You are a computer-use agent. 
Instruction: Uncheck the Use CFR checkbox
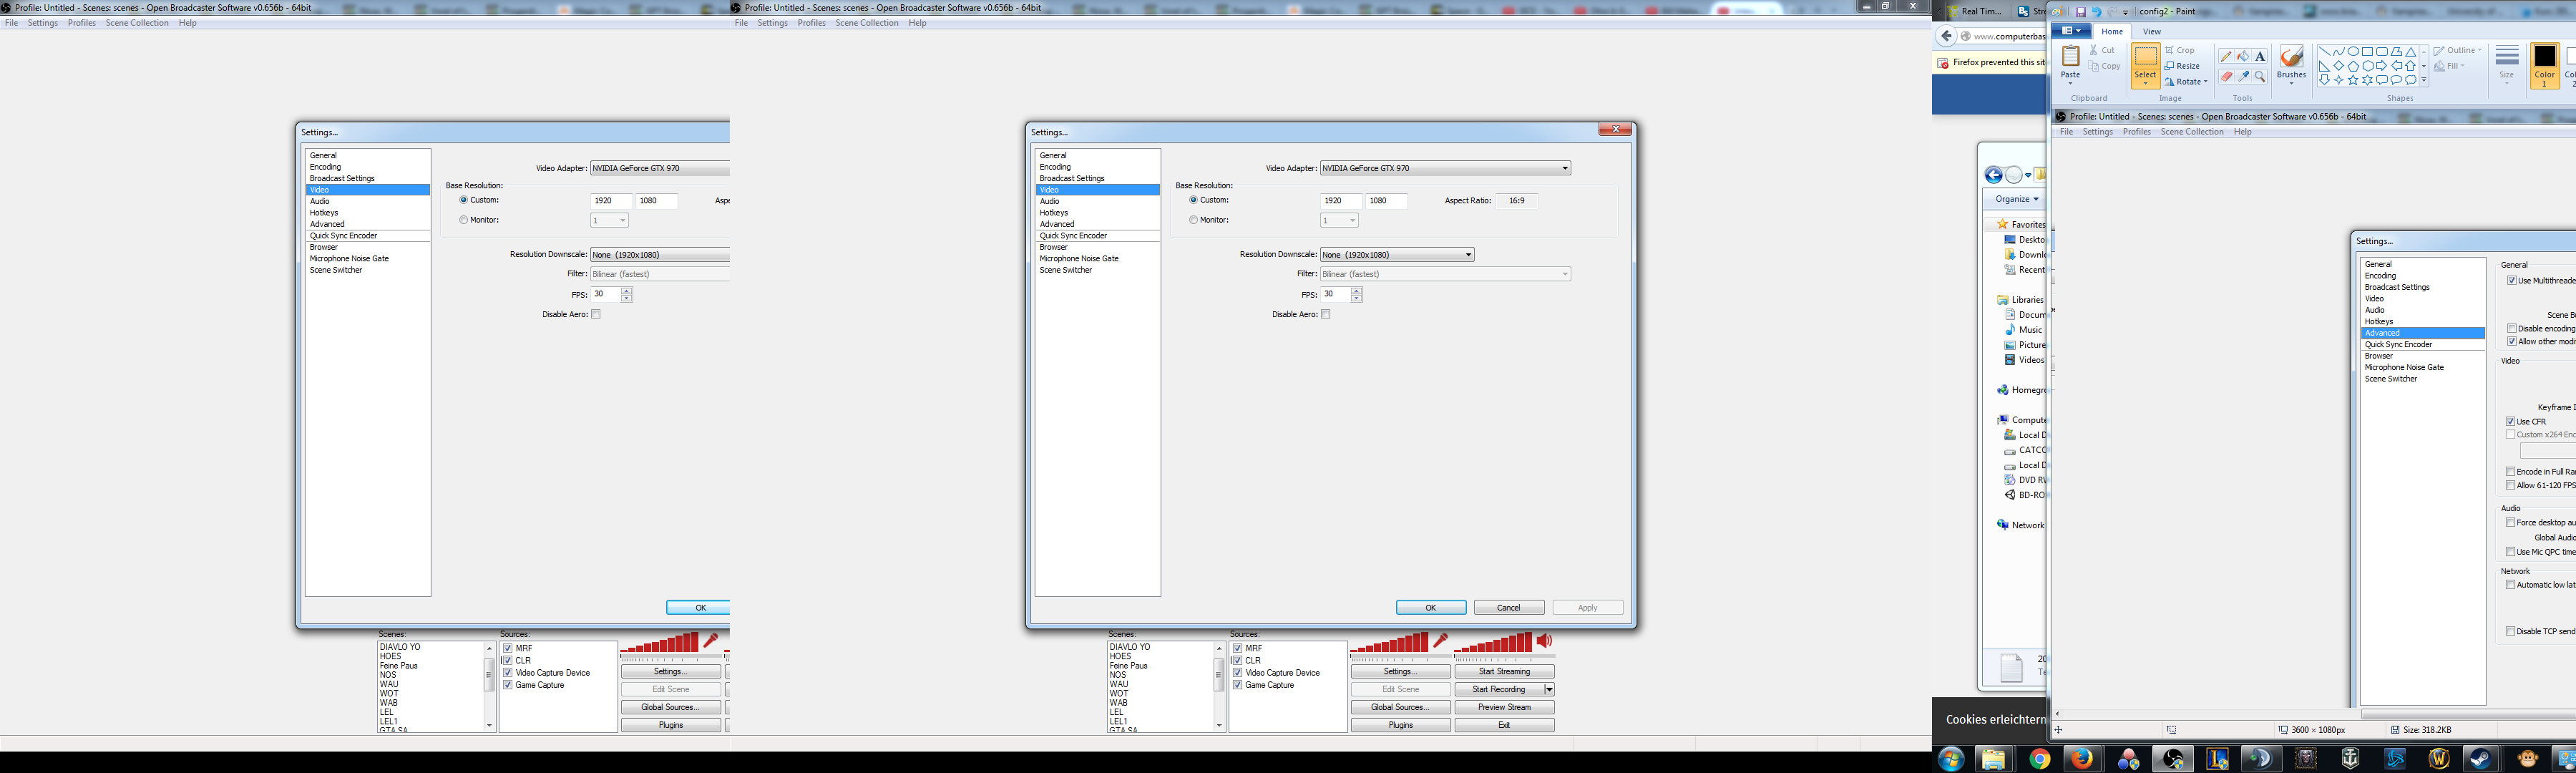(2510, 421)
